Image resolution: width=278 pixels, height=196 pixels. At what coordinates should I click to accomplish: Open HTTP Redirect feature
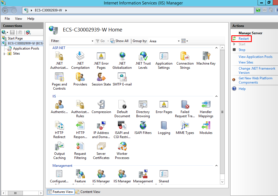point(59,130)
